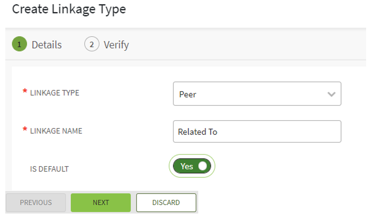Go to the Verify step
The height and width of the screenshot is (215, 369).
(x=116, y=45)
